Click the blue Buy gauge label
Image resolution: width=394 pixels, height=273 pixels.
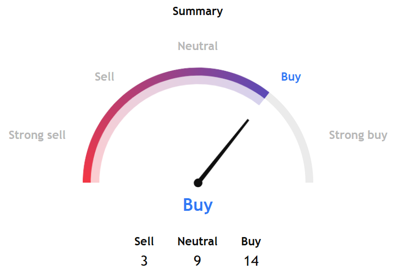coord(291,77)
